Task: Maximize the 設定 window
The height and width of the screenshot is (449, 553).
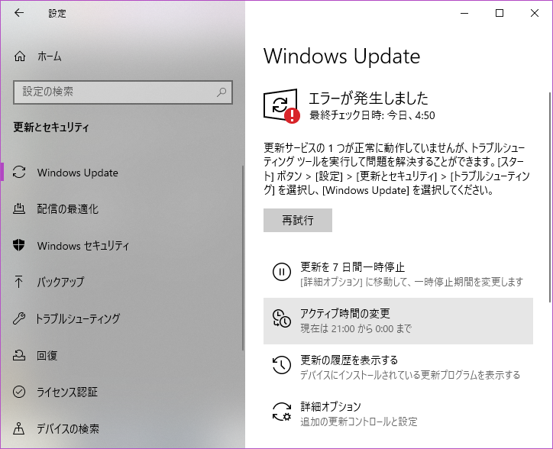Action: 500,14
